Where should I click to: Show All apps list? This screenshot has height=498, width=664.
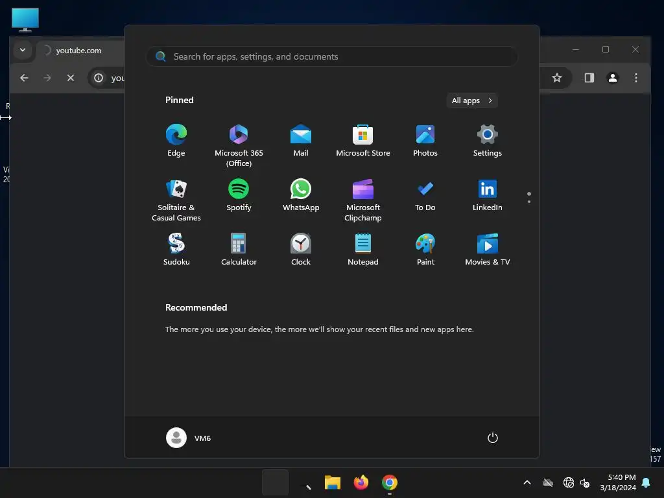[x=472, y=101]
